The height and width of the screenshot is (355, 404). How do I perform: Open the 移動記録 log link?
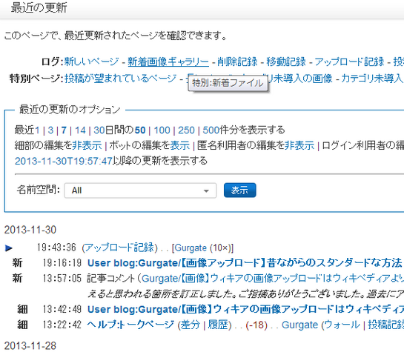pyautogui.click(x=286, y=62)
